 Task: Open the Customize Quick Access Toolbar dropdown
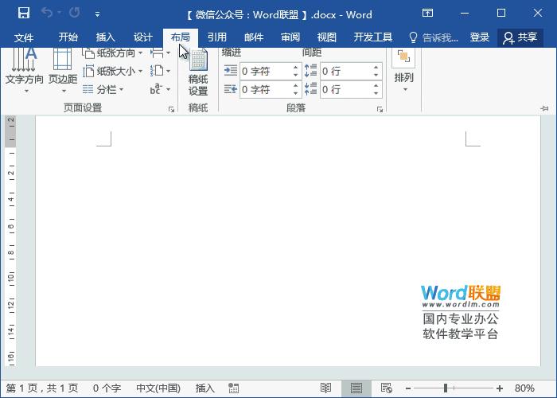[97, 14]
